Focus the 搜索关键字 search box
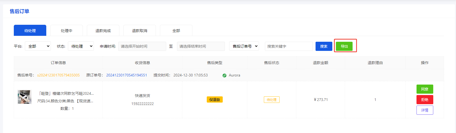 [x=289, y=46]
